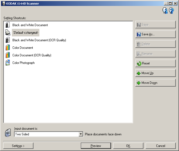Screen dimensions: 179x151
Task: Click the KODAK scanner title bar icon
Action: (x=4, y=4)
